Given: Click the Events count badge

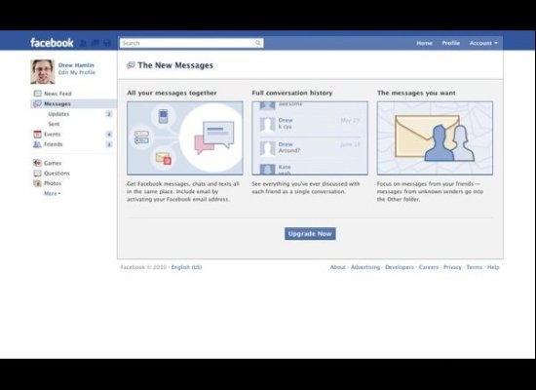Looking at the screenshot, I should pos(109,135).
